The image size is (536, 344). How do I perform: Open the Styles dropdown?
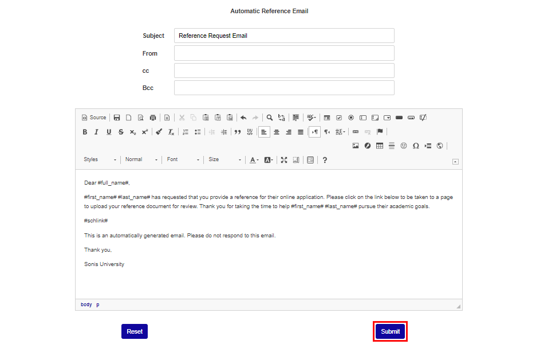[x=100, y=160]
